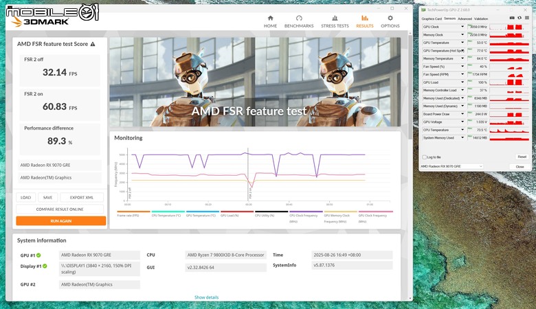Open the Show details link
The width and height of the screenshot is (536, 309).
click(206, 297)
